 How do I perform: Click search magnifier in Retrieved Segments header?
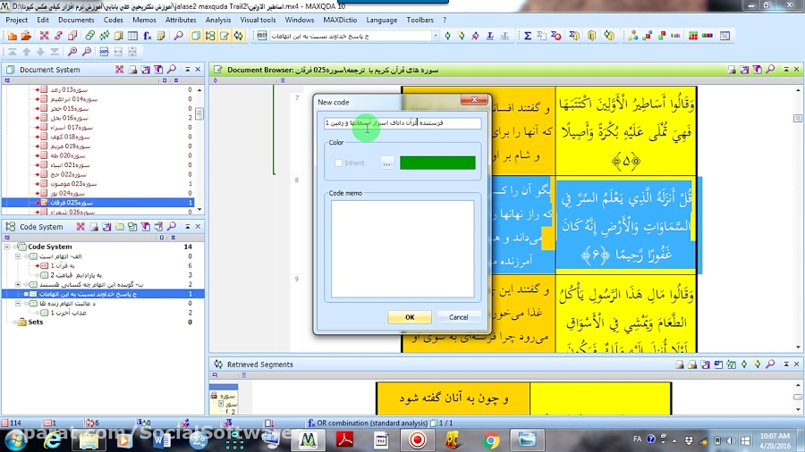pyautogui.click(x=771, y=364)
